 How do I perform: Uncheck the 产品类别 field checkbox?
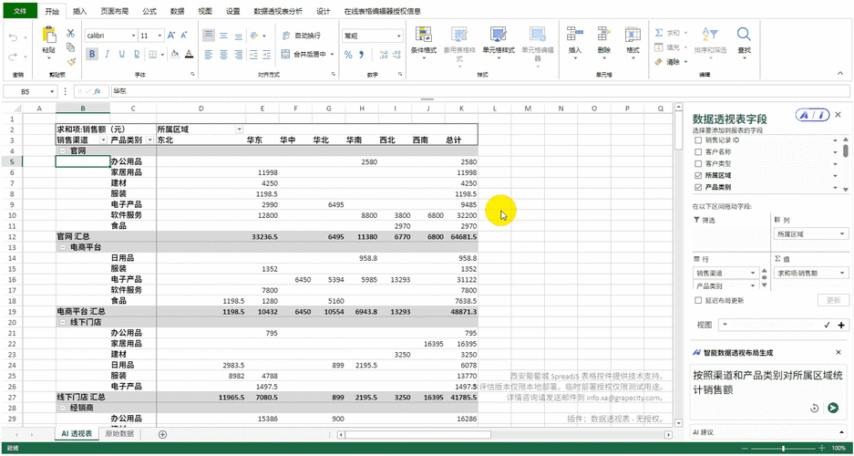click(x=698, y=187)
